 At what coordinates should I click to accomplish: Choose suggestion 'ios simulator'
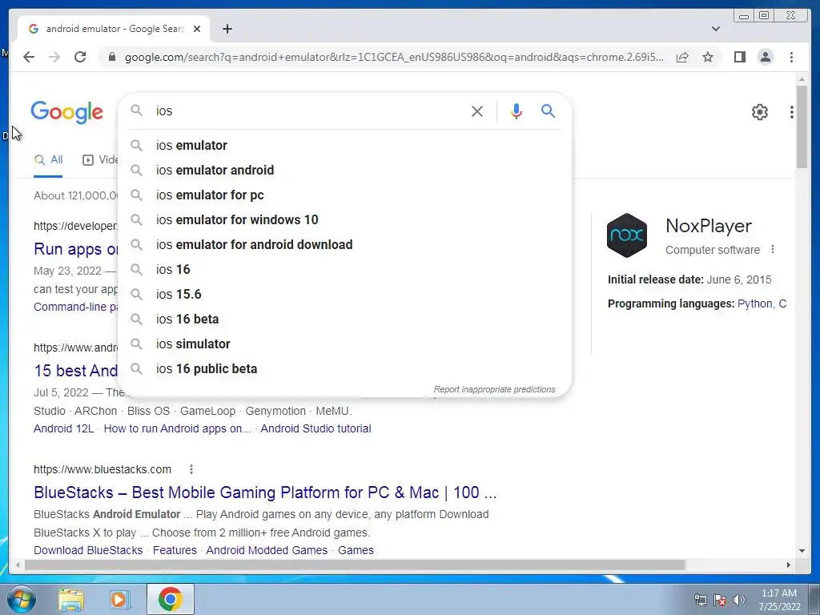[345, 344]
